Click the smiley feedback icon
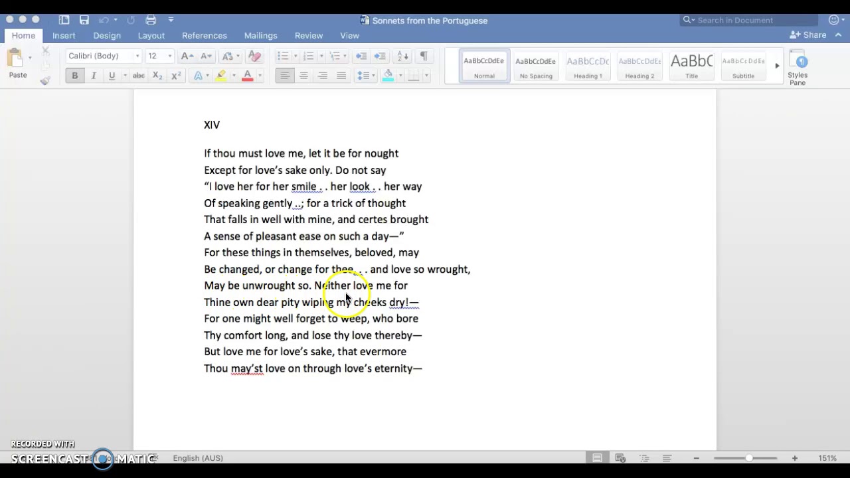Viewport: 850px width, 478px height. (834, 20)
